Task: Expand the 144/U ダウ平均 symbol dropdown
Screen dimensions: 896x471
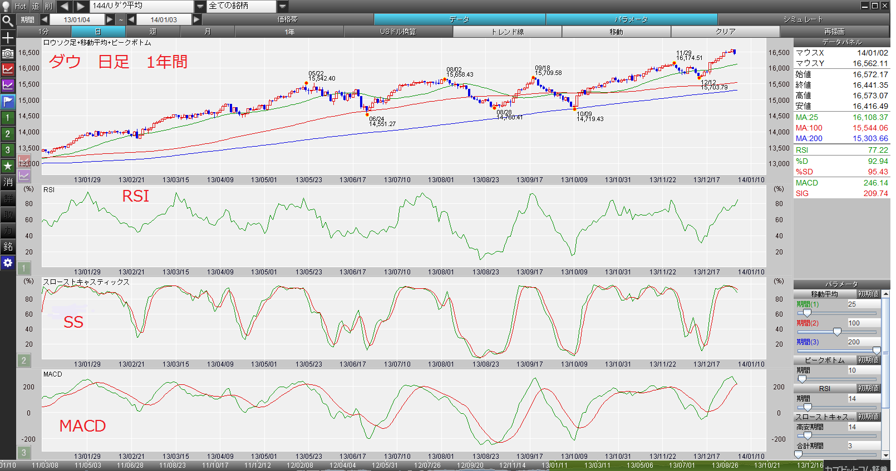Action: point(200,6)
